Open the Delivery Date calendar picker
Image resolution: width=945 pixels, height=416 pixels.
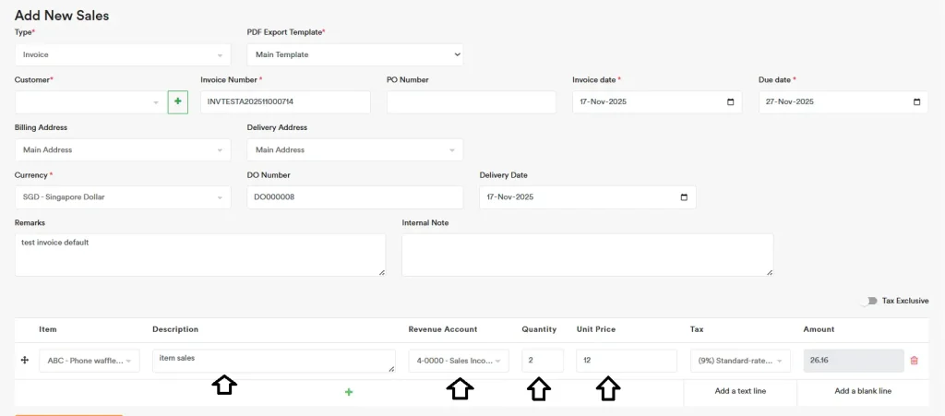point(684,197)
